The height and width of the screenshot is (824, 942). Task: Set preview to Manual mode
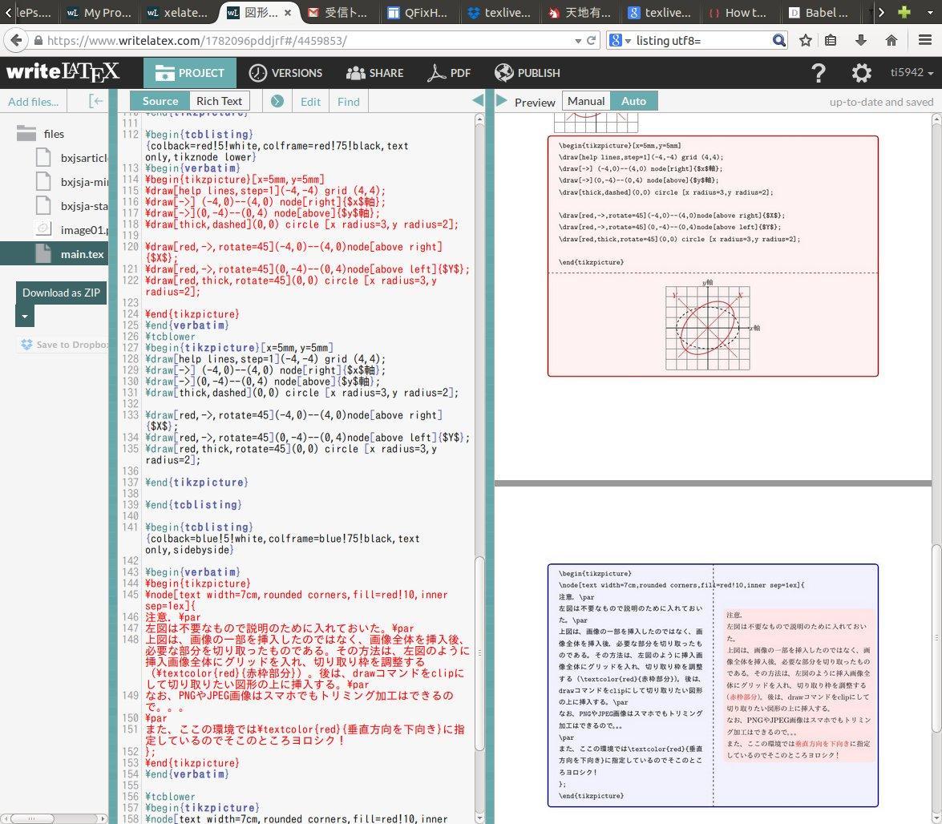coord(586,101)
